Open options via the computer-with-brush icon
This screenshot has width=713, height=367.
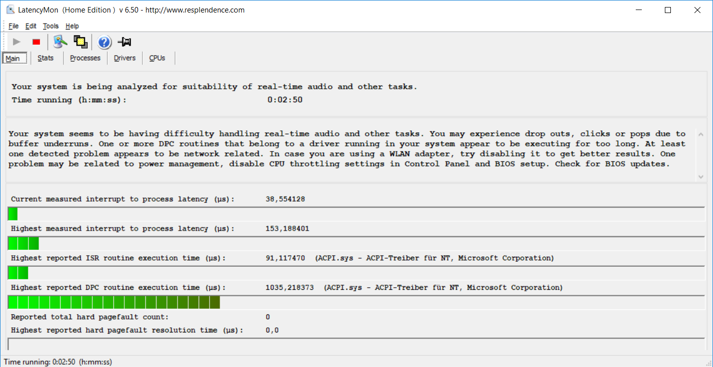60,42
